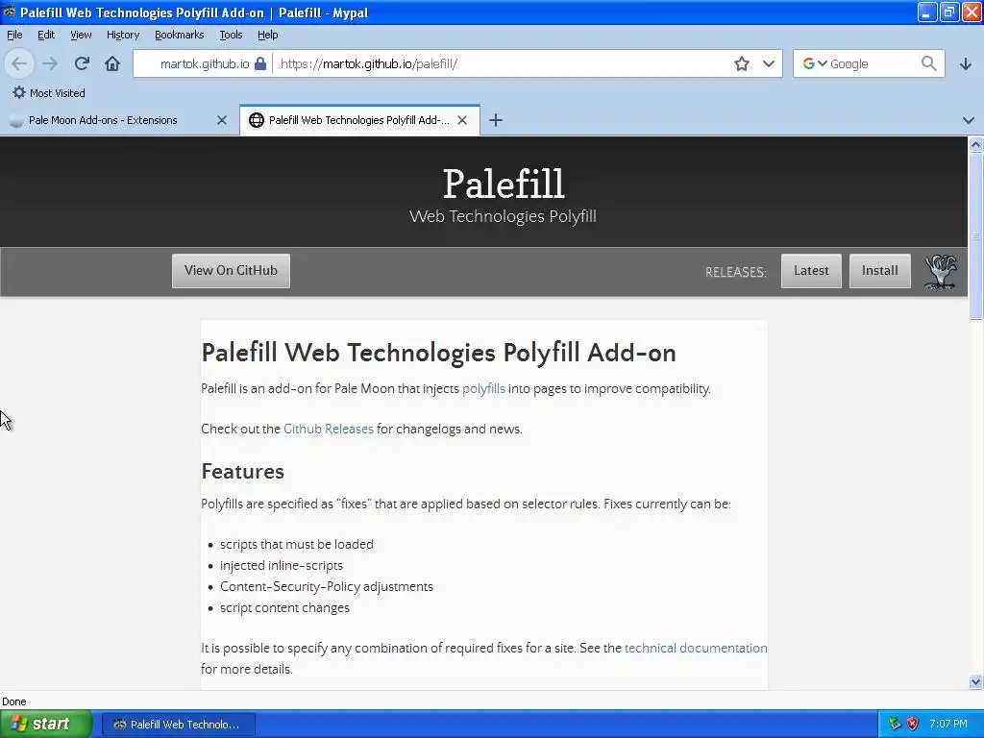Viewport: 984px width, 738px height.
Task: Open the Windows start button
Action: 46,724
